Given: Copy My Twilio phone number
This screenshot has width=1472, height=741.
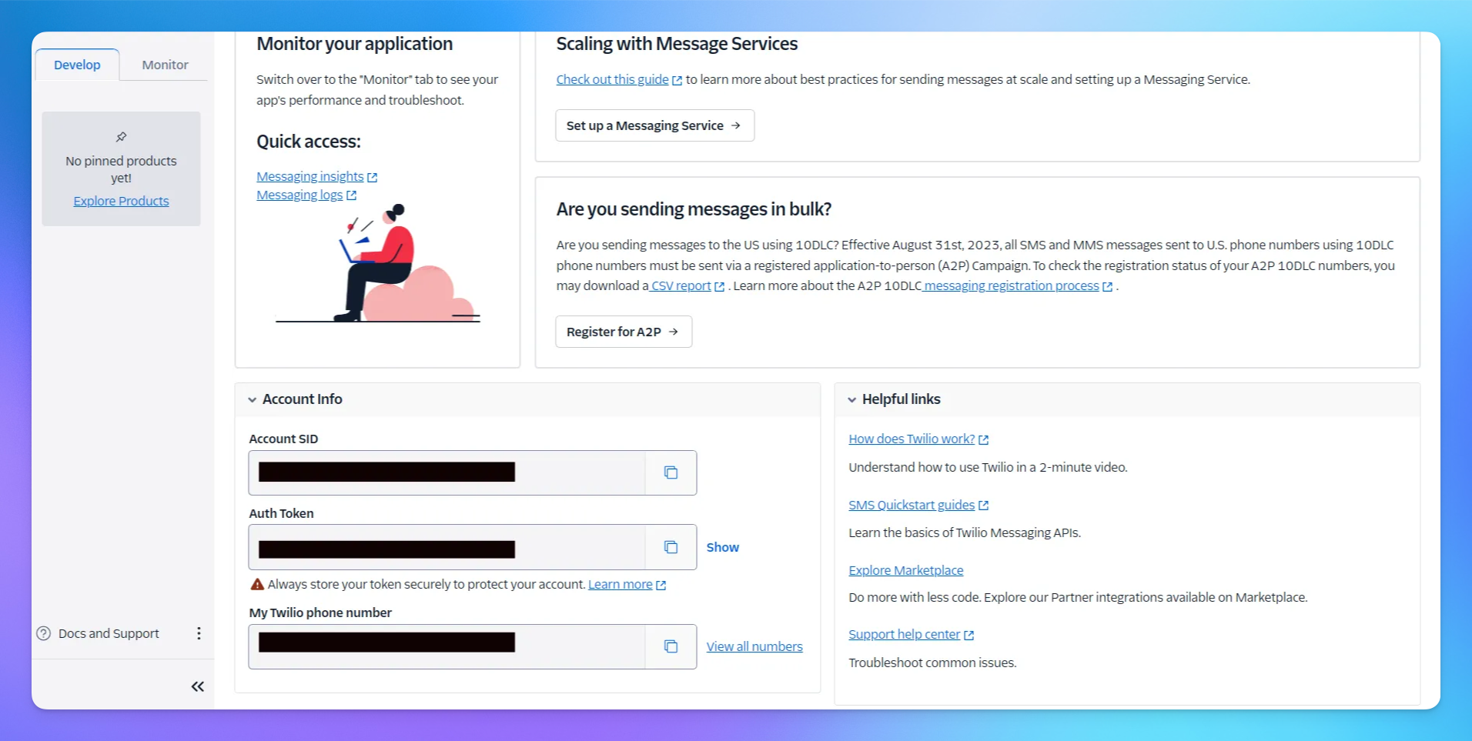Looking at the screenshot, I should (x=671, y=646).
